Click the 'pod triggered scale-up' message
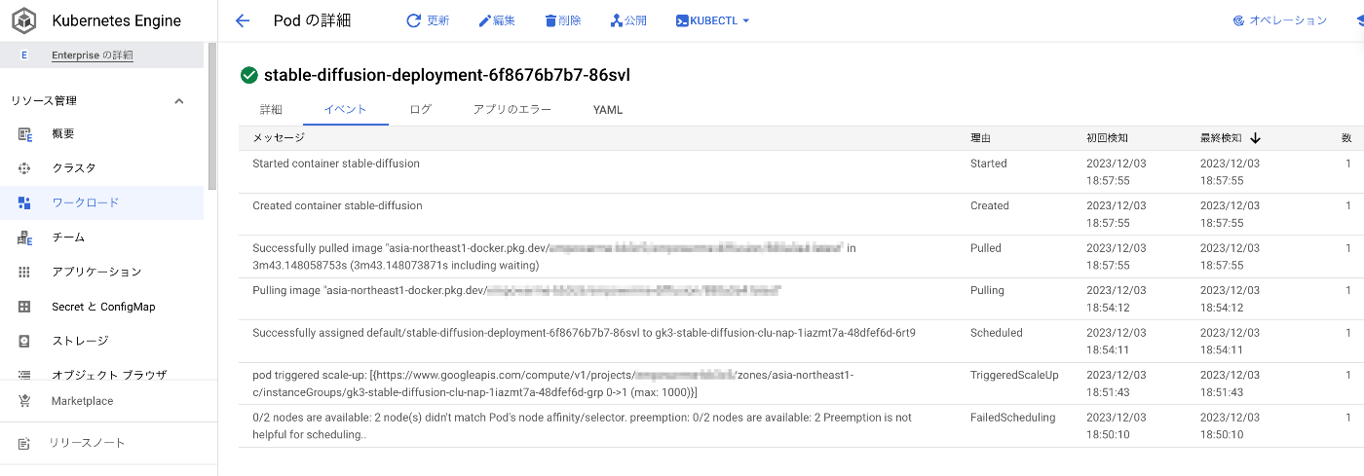 click(x=553, y=384)
